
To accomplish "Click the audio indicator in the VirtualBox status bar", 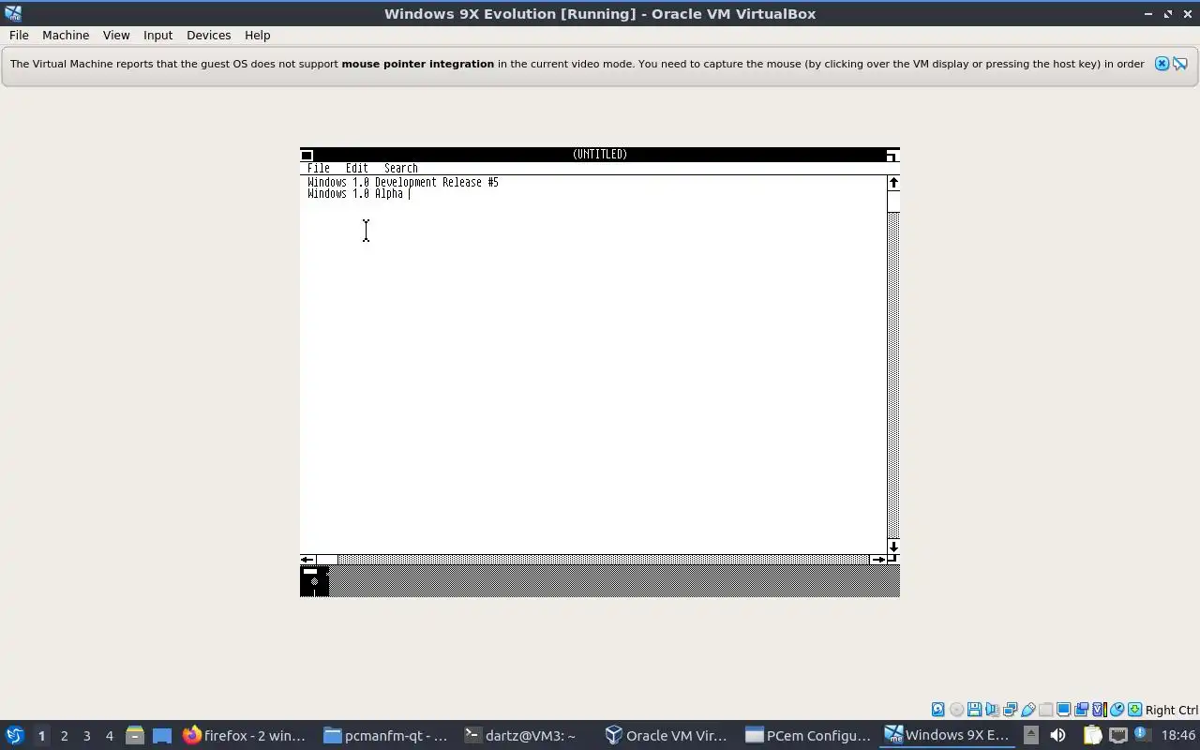I will [992, 710].
